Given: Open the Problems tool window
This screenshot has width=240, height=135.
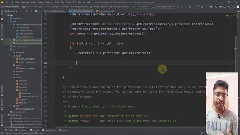Looking at the screenshot, I should pyautogui.click(x=21, y=130).
